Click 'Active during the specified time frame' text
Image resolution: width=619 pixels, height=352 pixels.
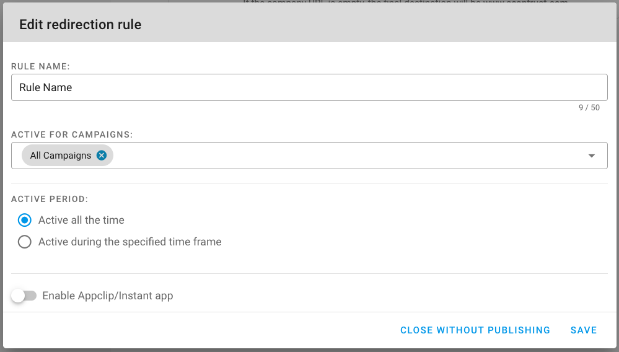coord(130,242)
